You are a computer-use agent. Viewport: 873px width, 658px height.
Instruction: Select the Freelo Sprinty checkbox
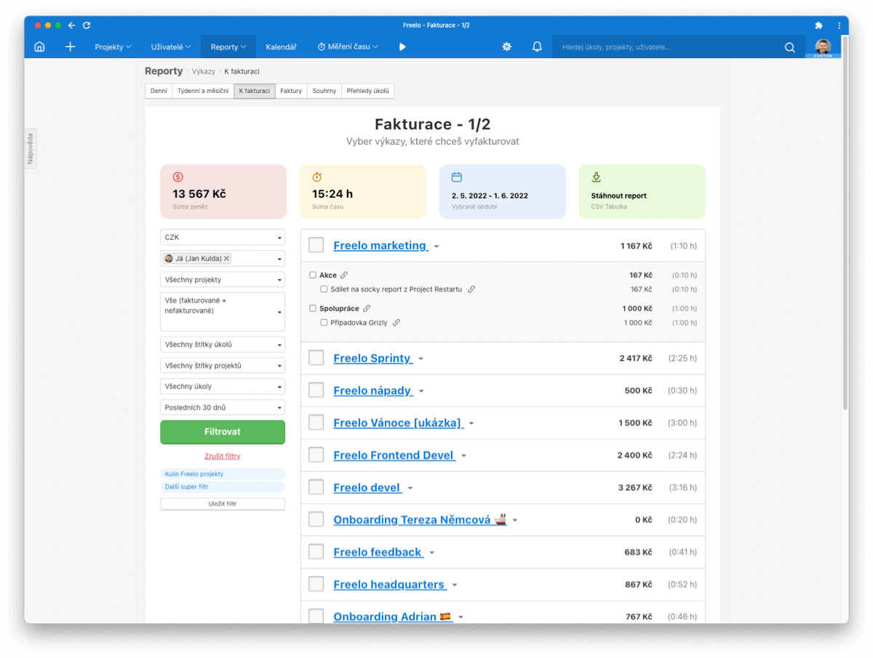tap(316, 358)
